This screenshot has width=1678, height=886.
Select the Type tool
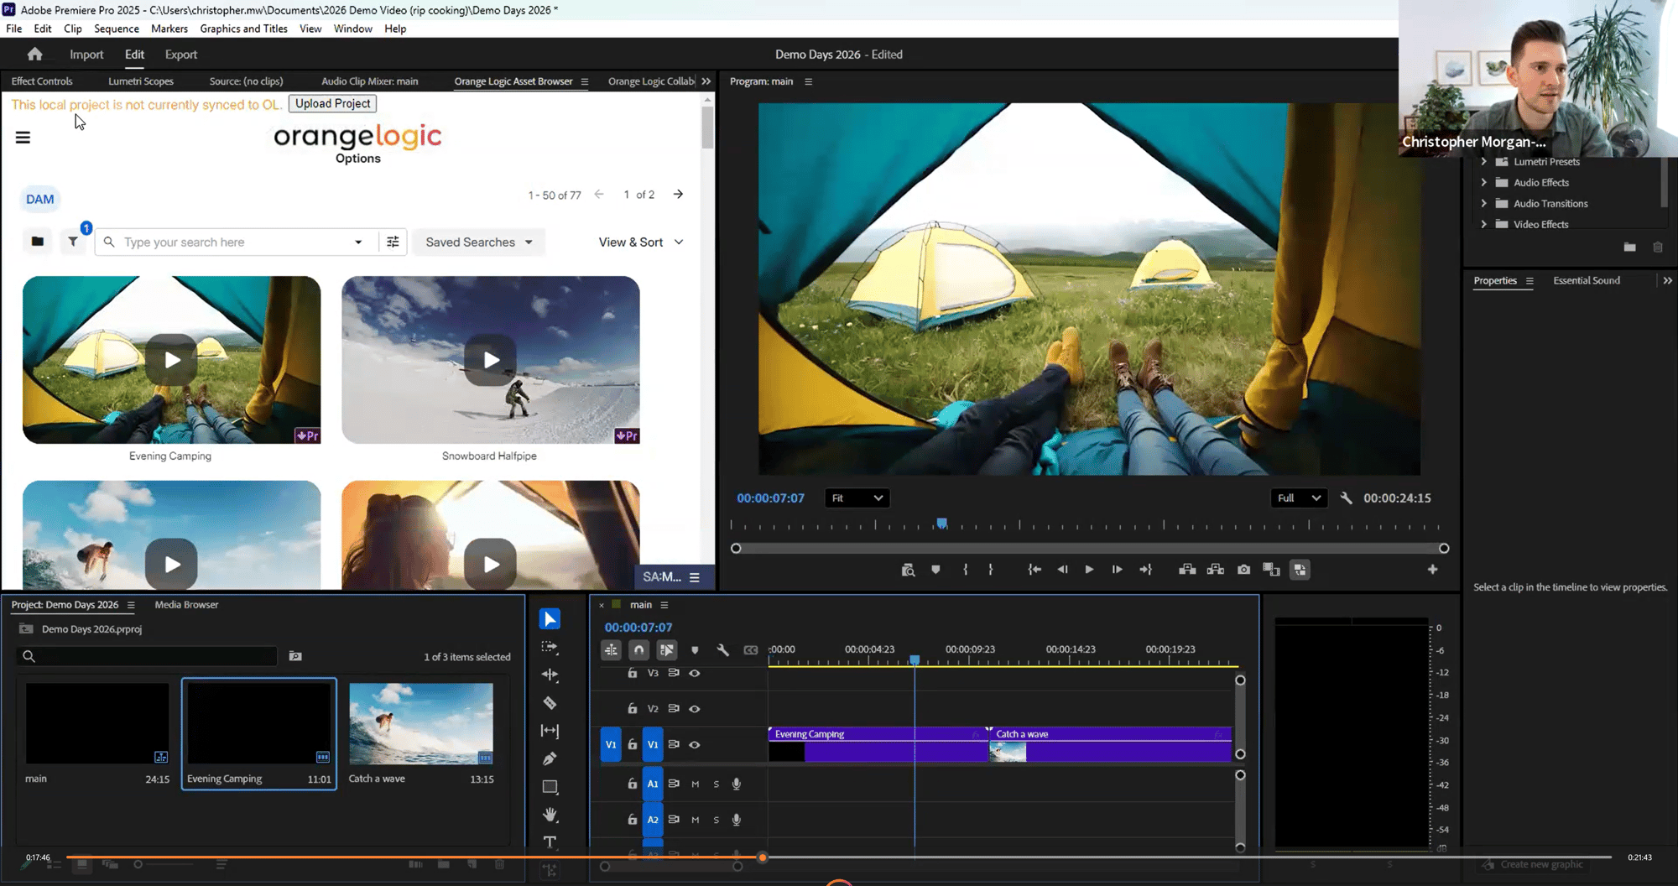click(x=550, y=842)
